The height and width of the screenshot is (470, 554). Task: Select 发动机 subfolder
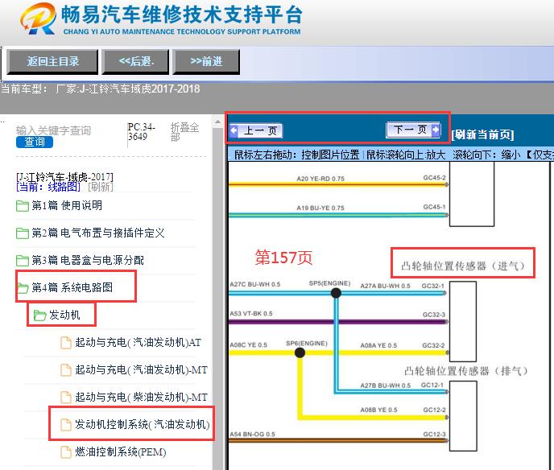64,315
